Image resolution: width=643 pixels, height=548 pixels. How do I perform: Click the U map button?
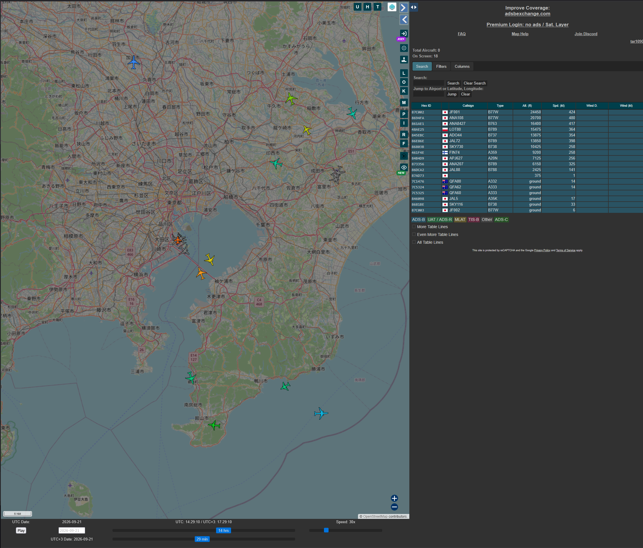[x=357, y=7]
